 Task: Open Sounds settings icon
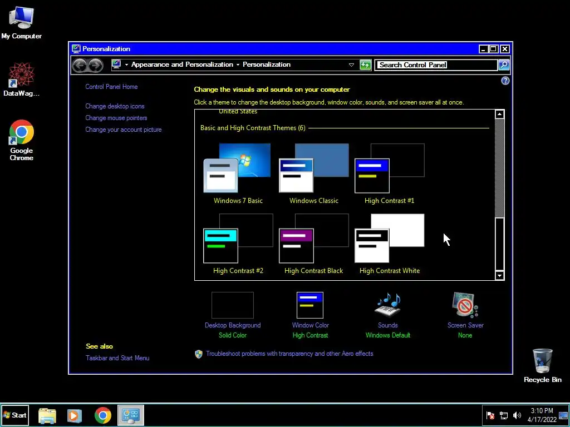tap(388, 305)
